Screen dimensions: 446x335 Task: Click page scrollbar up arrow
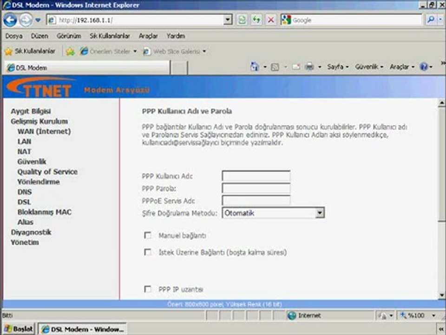click(x=441, y=102)
